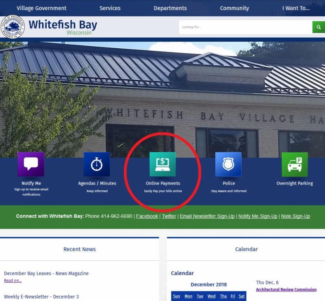Click the green search magnifier button
The image size is (325, 301).
[318, 27]
